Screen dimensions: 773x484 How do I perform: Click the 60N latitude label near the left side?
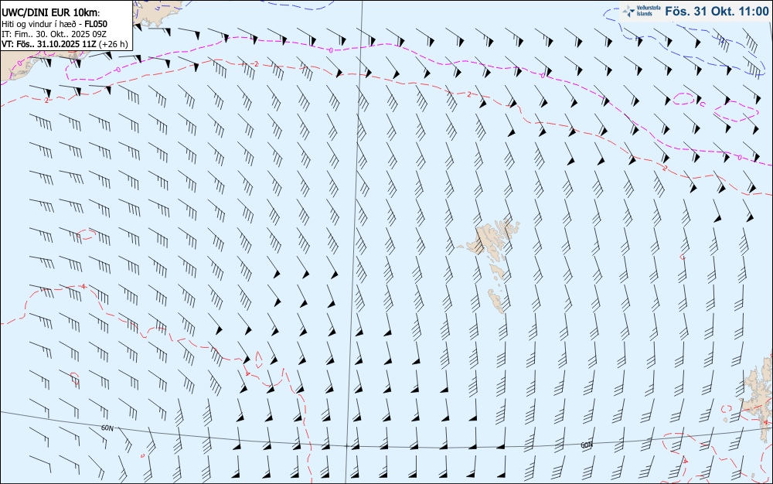(107, 428)
